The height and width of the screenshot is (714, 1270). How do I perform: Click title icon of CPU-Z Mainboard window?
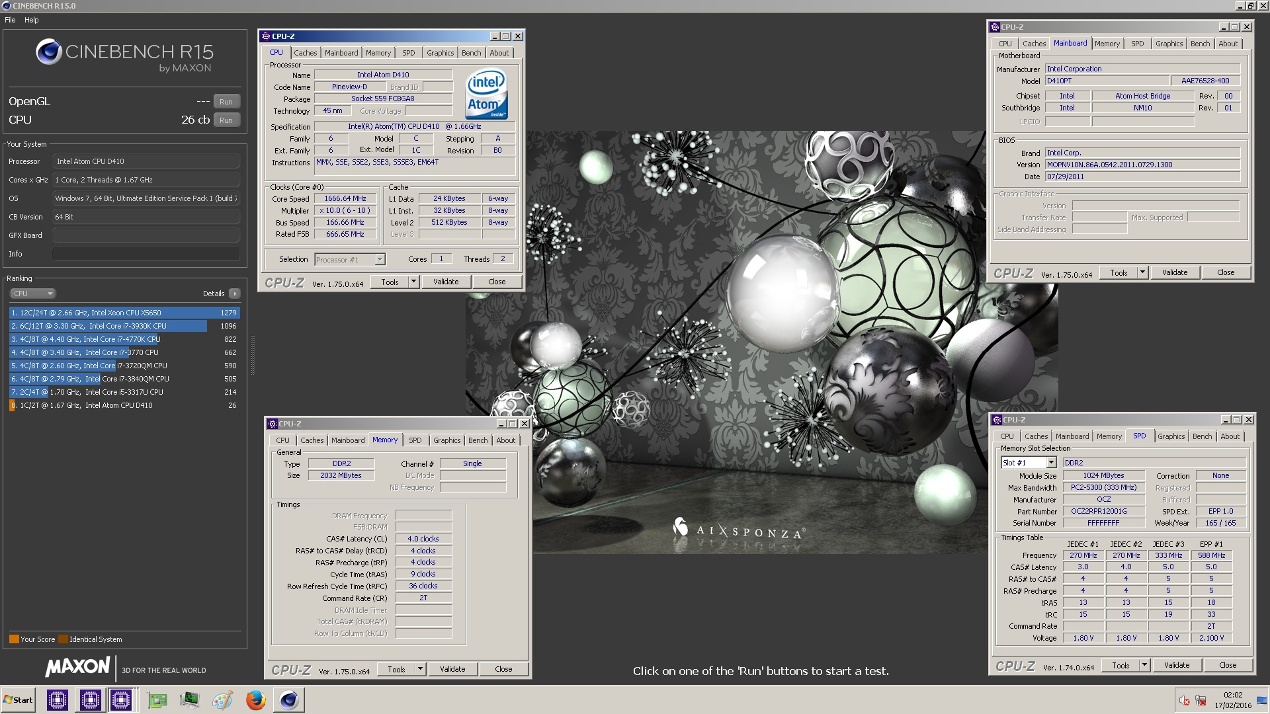995,27
